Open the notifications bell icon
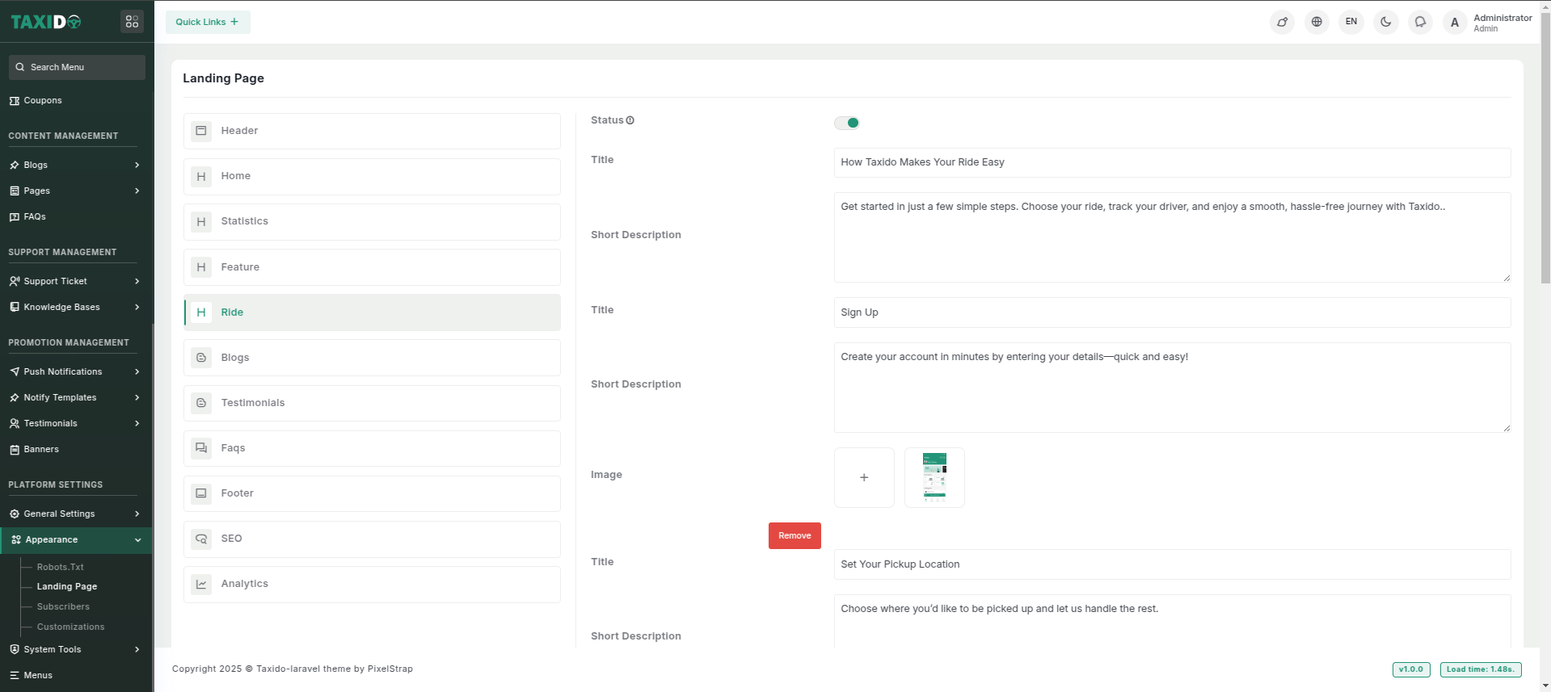 1420,22
